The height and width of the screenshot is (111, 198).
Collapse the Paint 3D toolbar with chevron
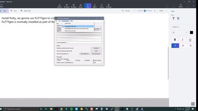coord(194,6)
